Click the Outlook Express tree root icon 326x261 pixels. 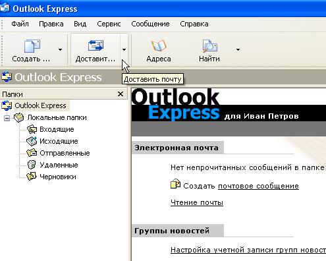pos(7,105)
